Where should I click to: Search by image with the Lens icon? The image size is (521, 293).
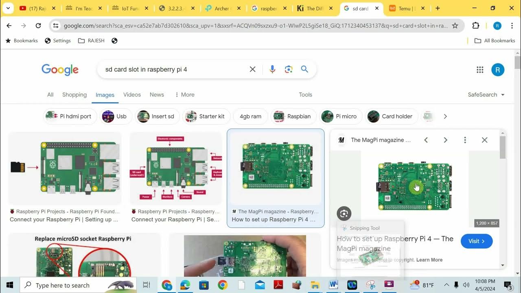pos(289,69)
